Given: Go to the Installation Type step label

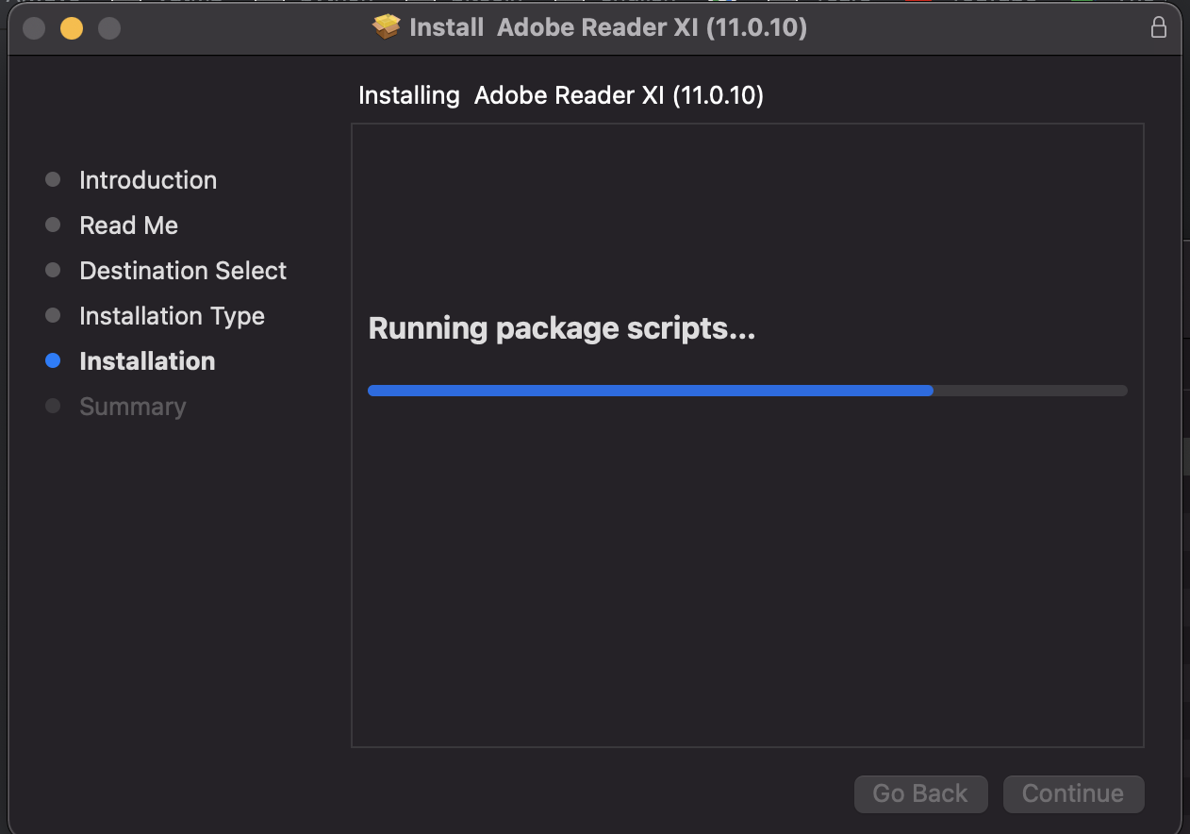Looking at the screenshot, I should [x=172, y=316].
